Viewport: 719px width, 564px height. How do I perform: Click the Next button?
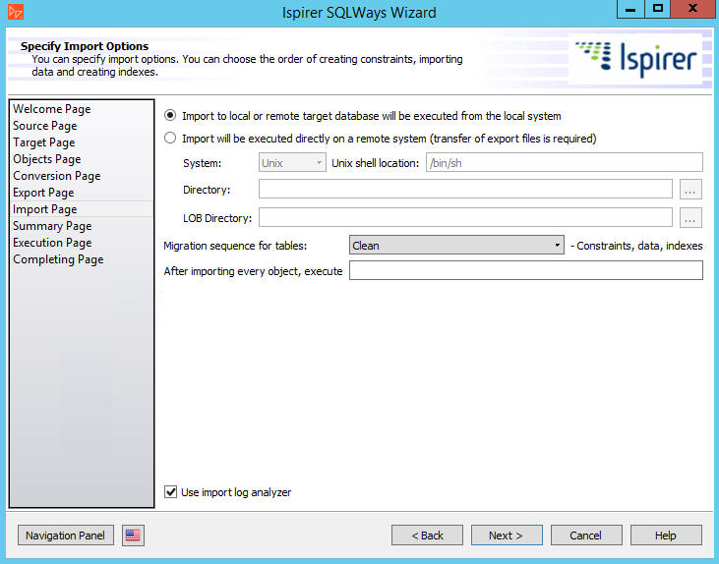(507, 536)
